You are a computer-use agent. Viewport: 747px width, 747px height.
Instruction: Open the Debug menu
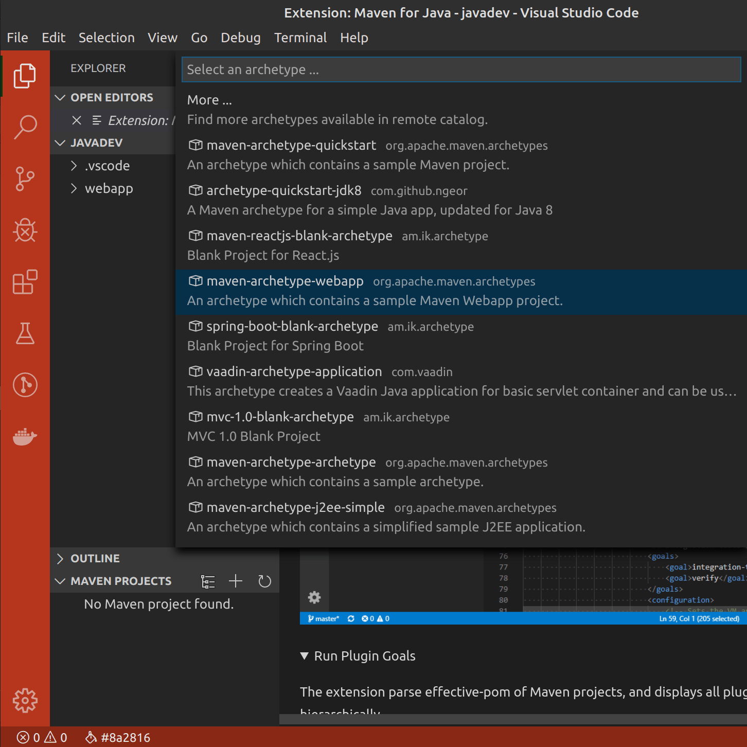(x=241, y=38)
